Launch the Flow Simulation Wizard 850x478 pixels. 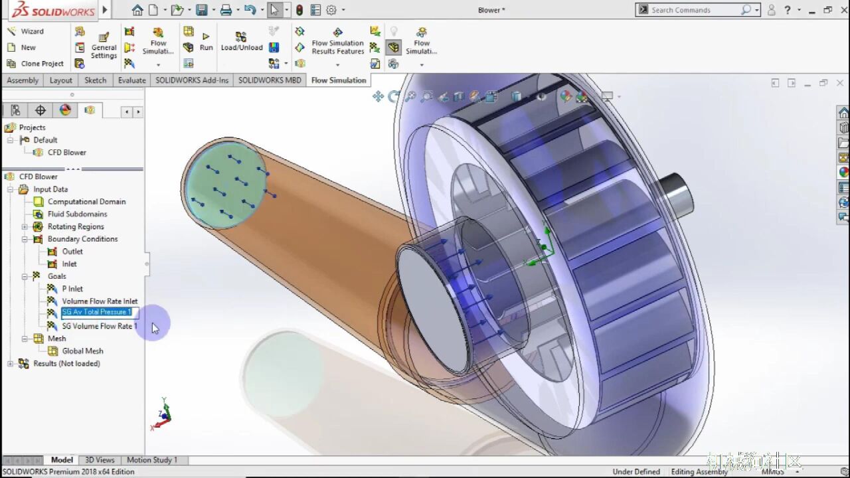click(25, 31)
